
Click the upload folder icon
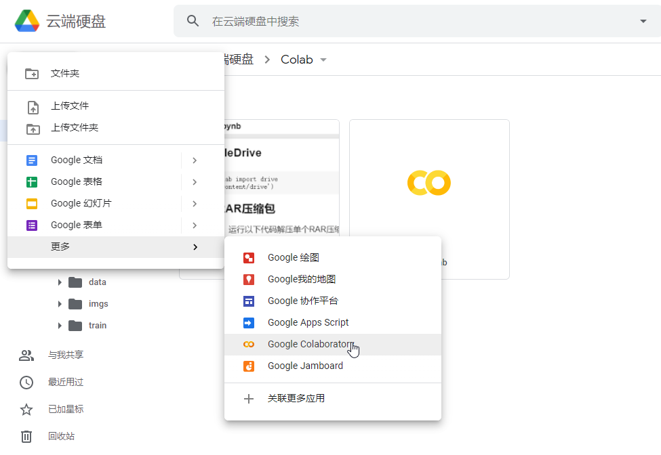[x=33, y=129]
